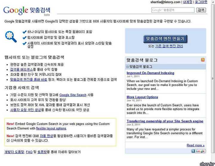Click the Jul 1, 2011 date
The height and width of the screenshot is (166, 215).
(x=133, y=77)
